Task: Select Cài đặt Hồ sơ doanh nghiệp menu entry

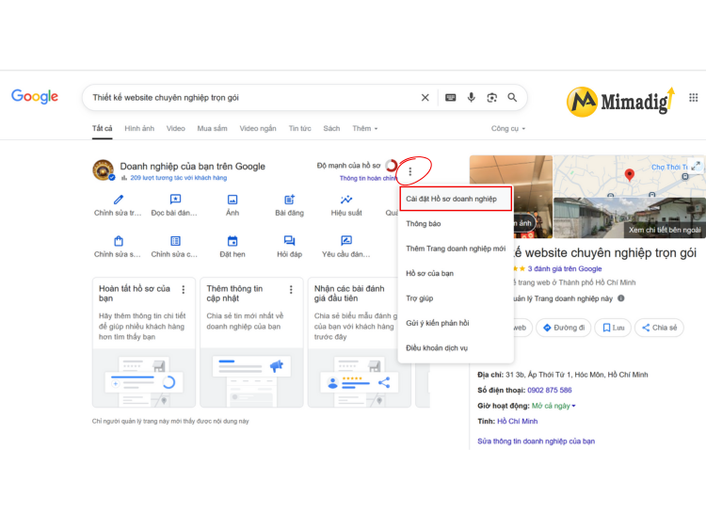Action: pos(456,199)
